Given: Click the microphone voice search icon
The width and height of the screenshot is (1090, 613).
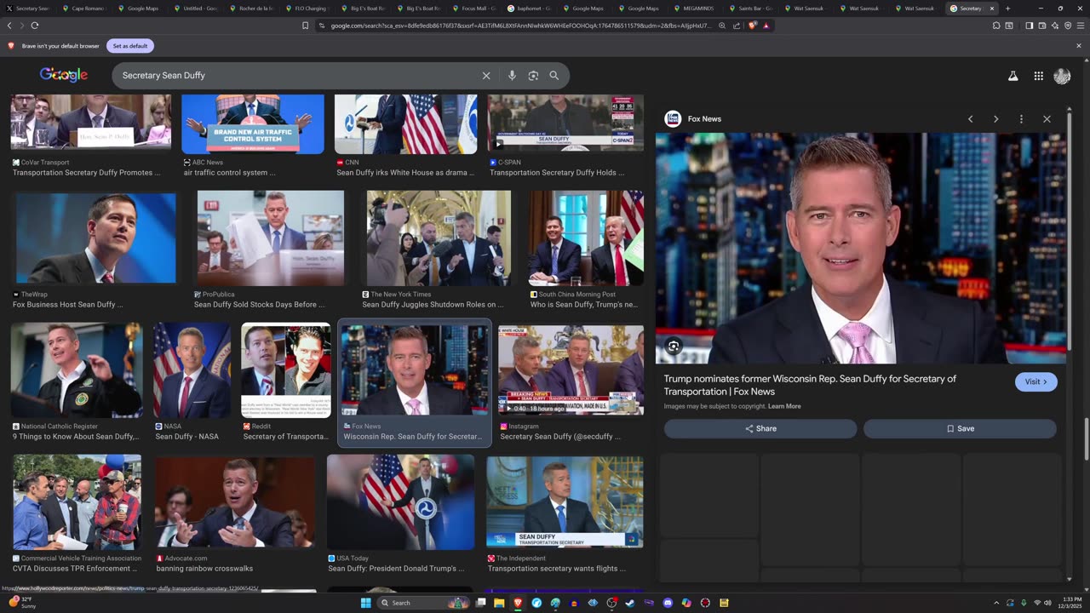Looking at the screenshot, I should click(x=512, y=76).
